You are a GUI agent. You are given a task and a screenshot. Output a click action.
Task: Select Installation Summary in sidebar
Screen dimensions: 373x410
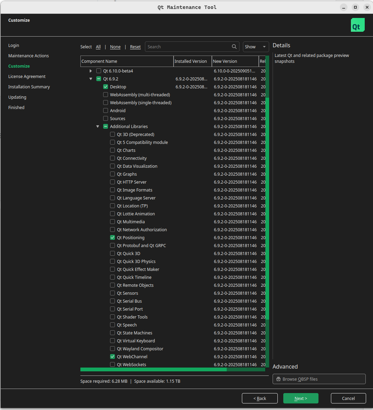coord(29,87)
